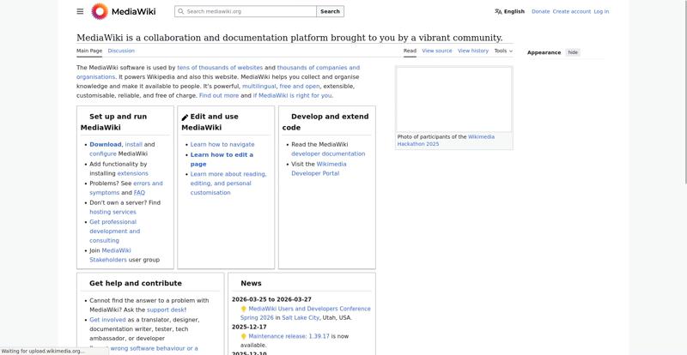Click the Create account link
This screenshot has width=687, height=355.
572,11
